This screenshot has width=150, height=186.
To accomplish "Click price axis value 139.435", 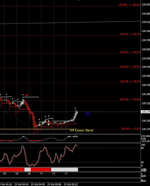I will coord(146,85).
